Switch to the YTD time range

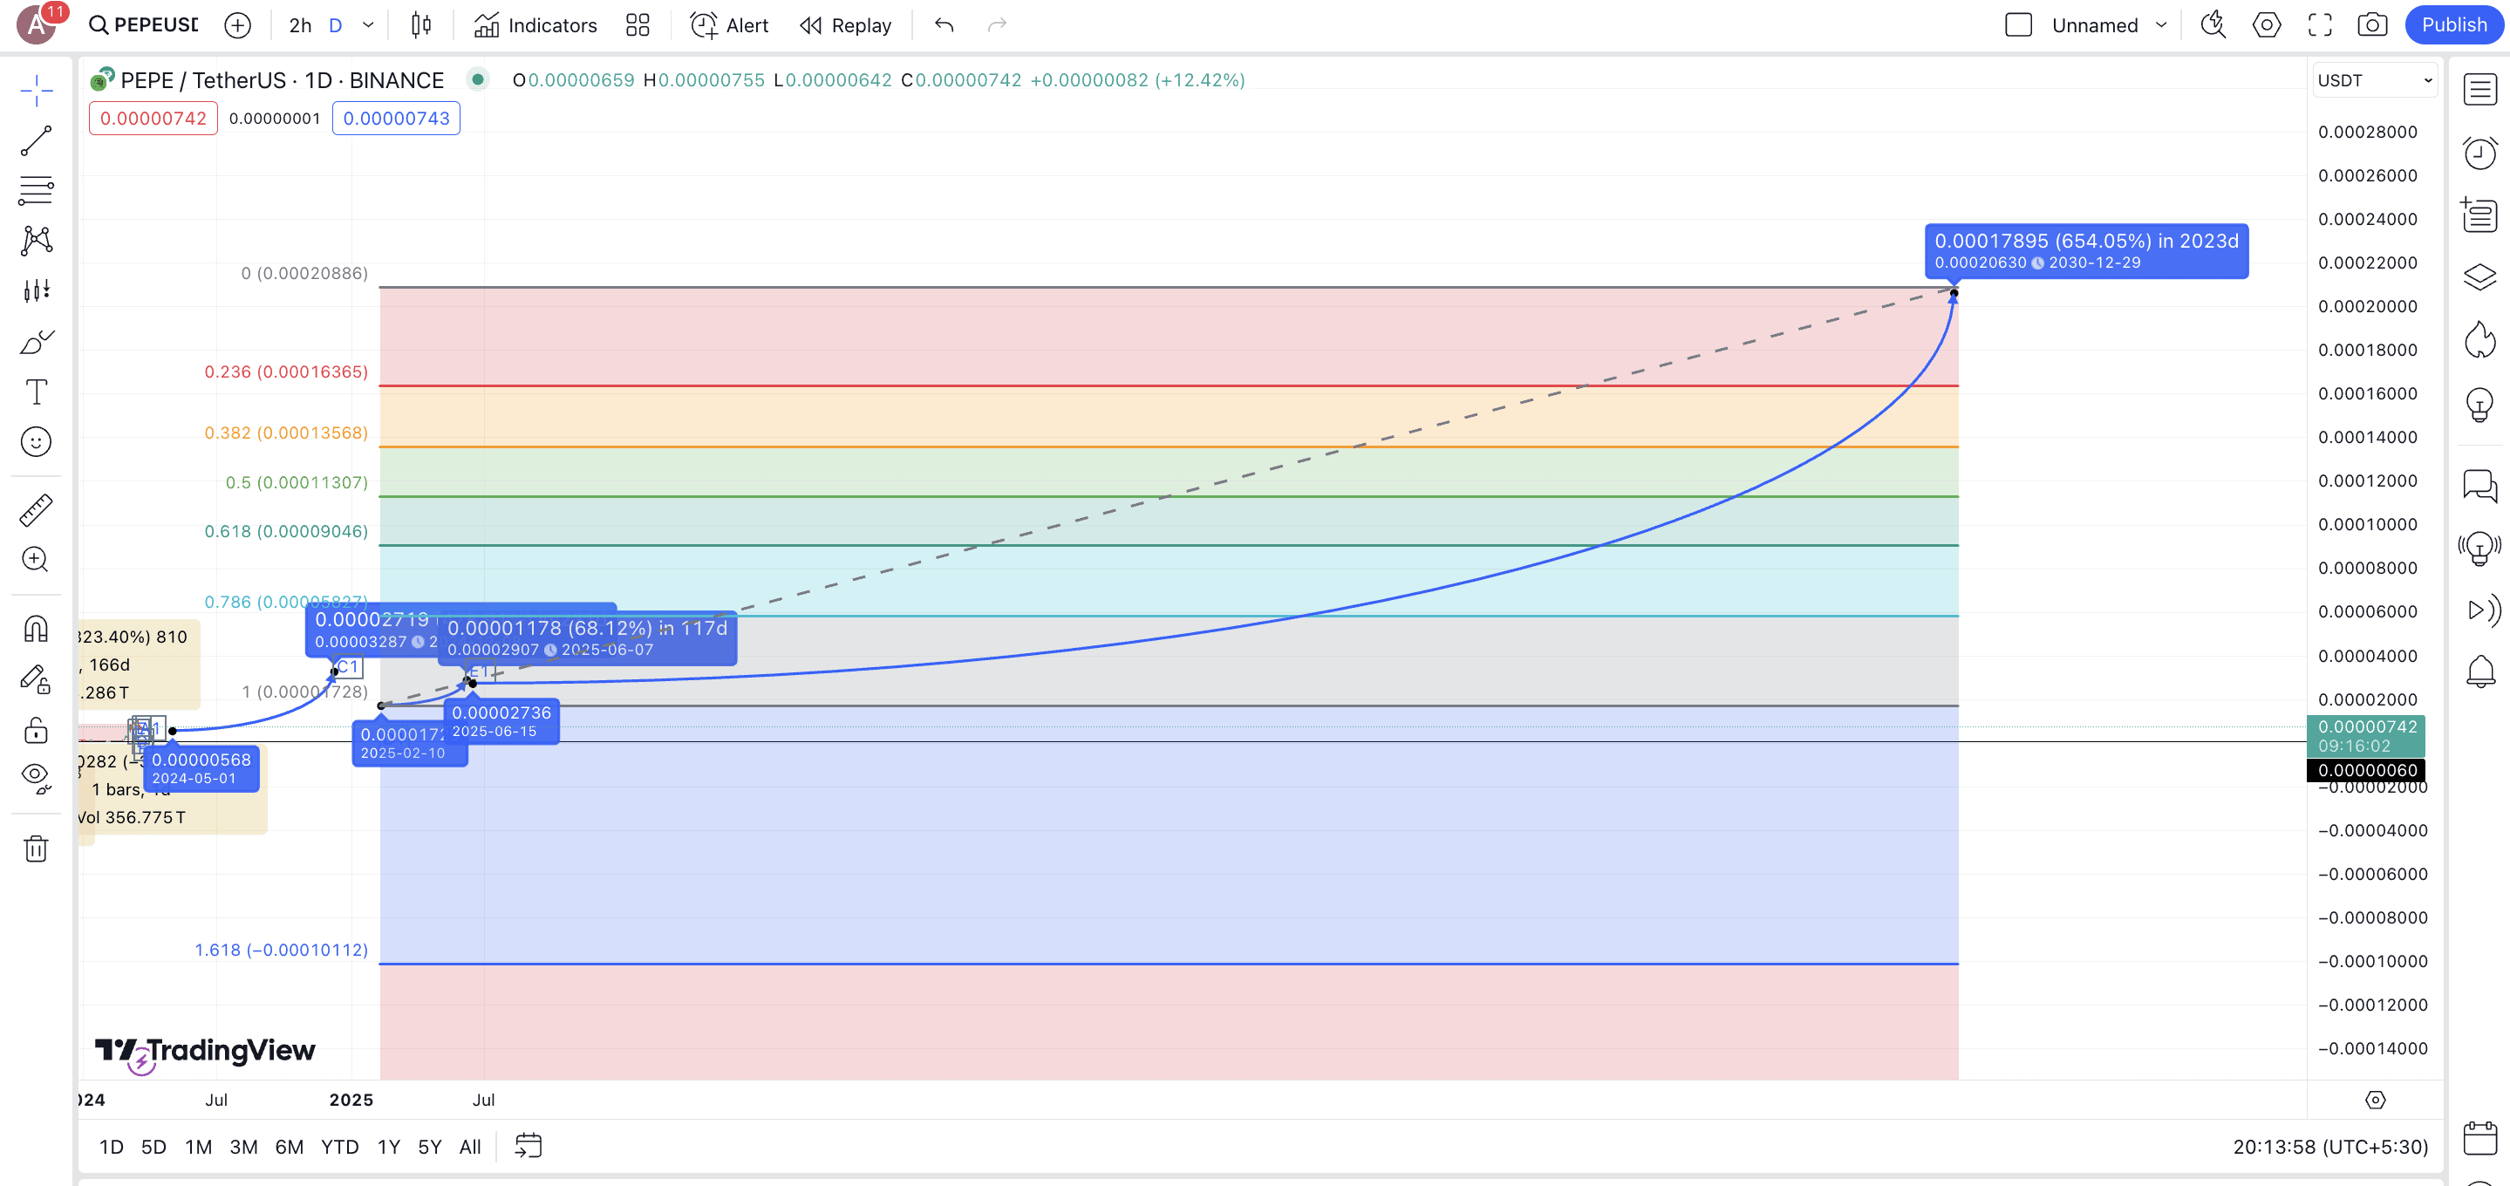pos(339,1147)
